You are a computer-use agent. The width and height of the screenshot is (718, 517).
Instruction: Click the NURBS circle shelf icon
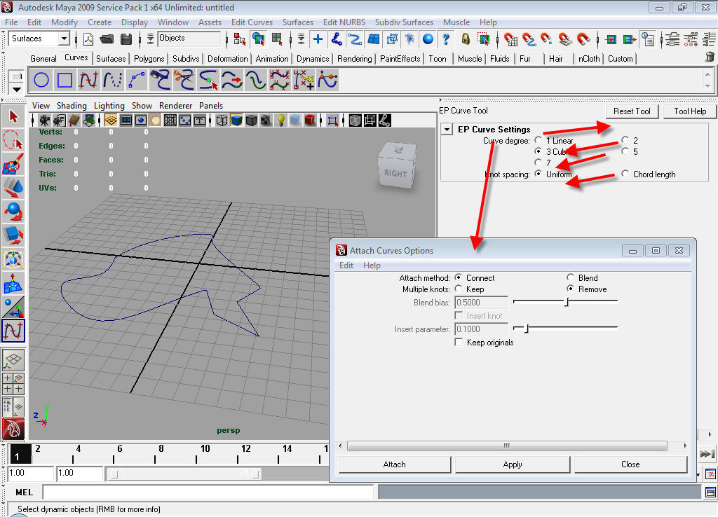tap(41, 80)
